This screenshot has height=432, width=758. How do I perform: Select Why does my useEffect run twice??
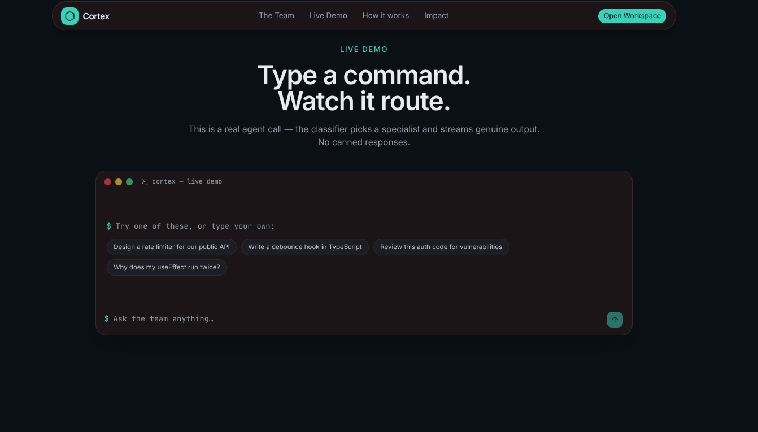(167, 267)
